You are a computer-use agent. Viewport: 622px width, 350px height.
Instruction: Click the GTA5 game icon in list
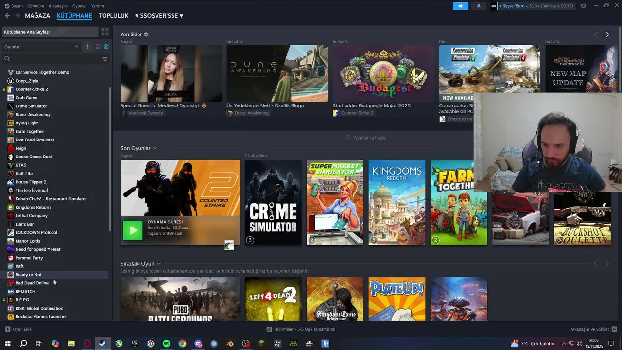click(x=11, y=165)
